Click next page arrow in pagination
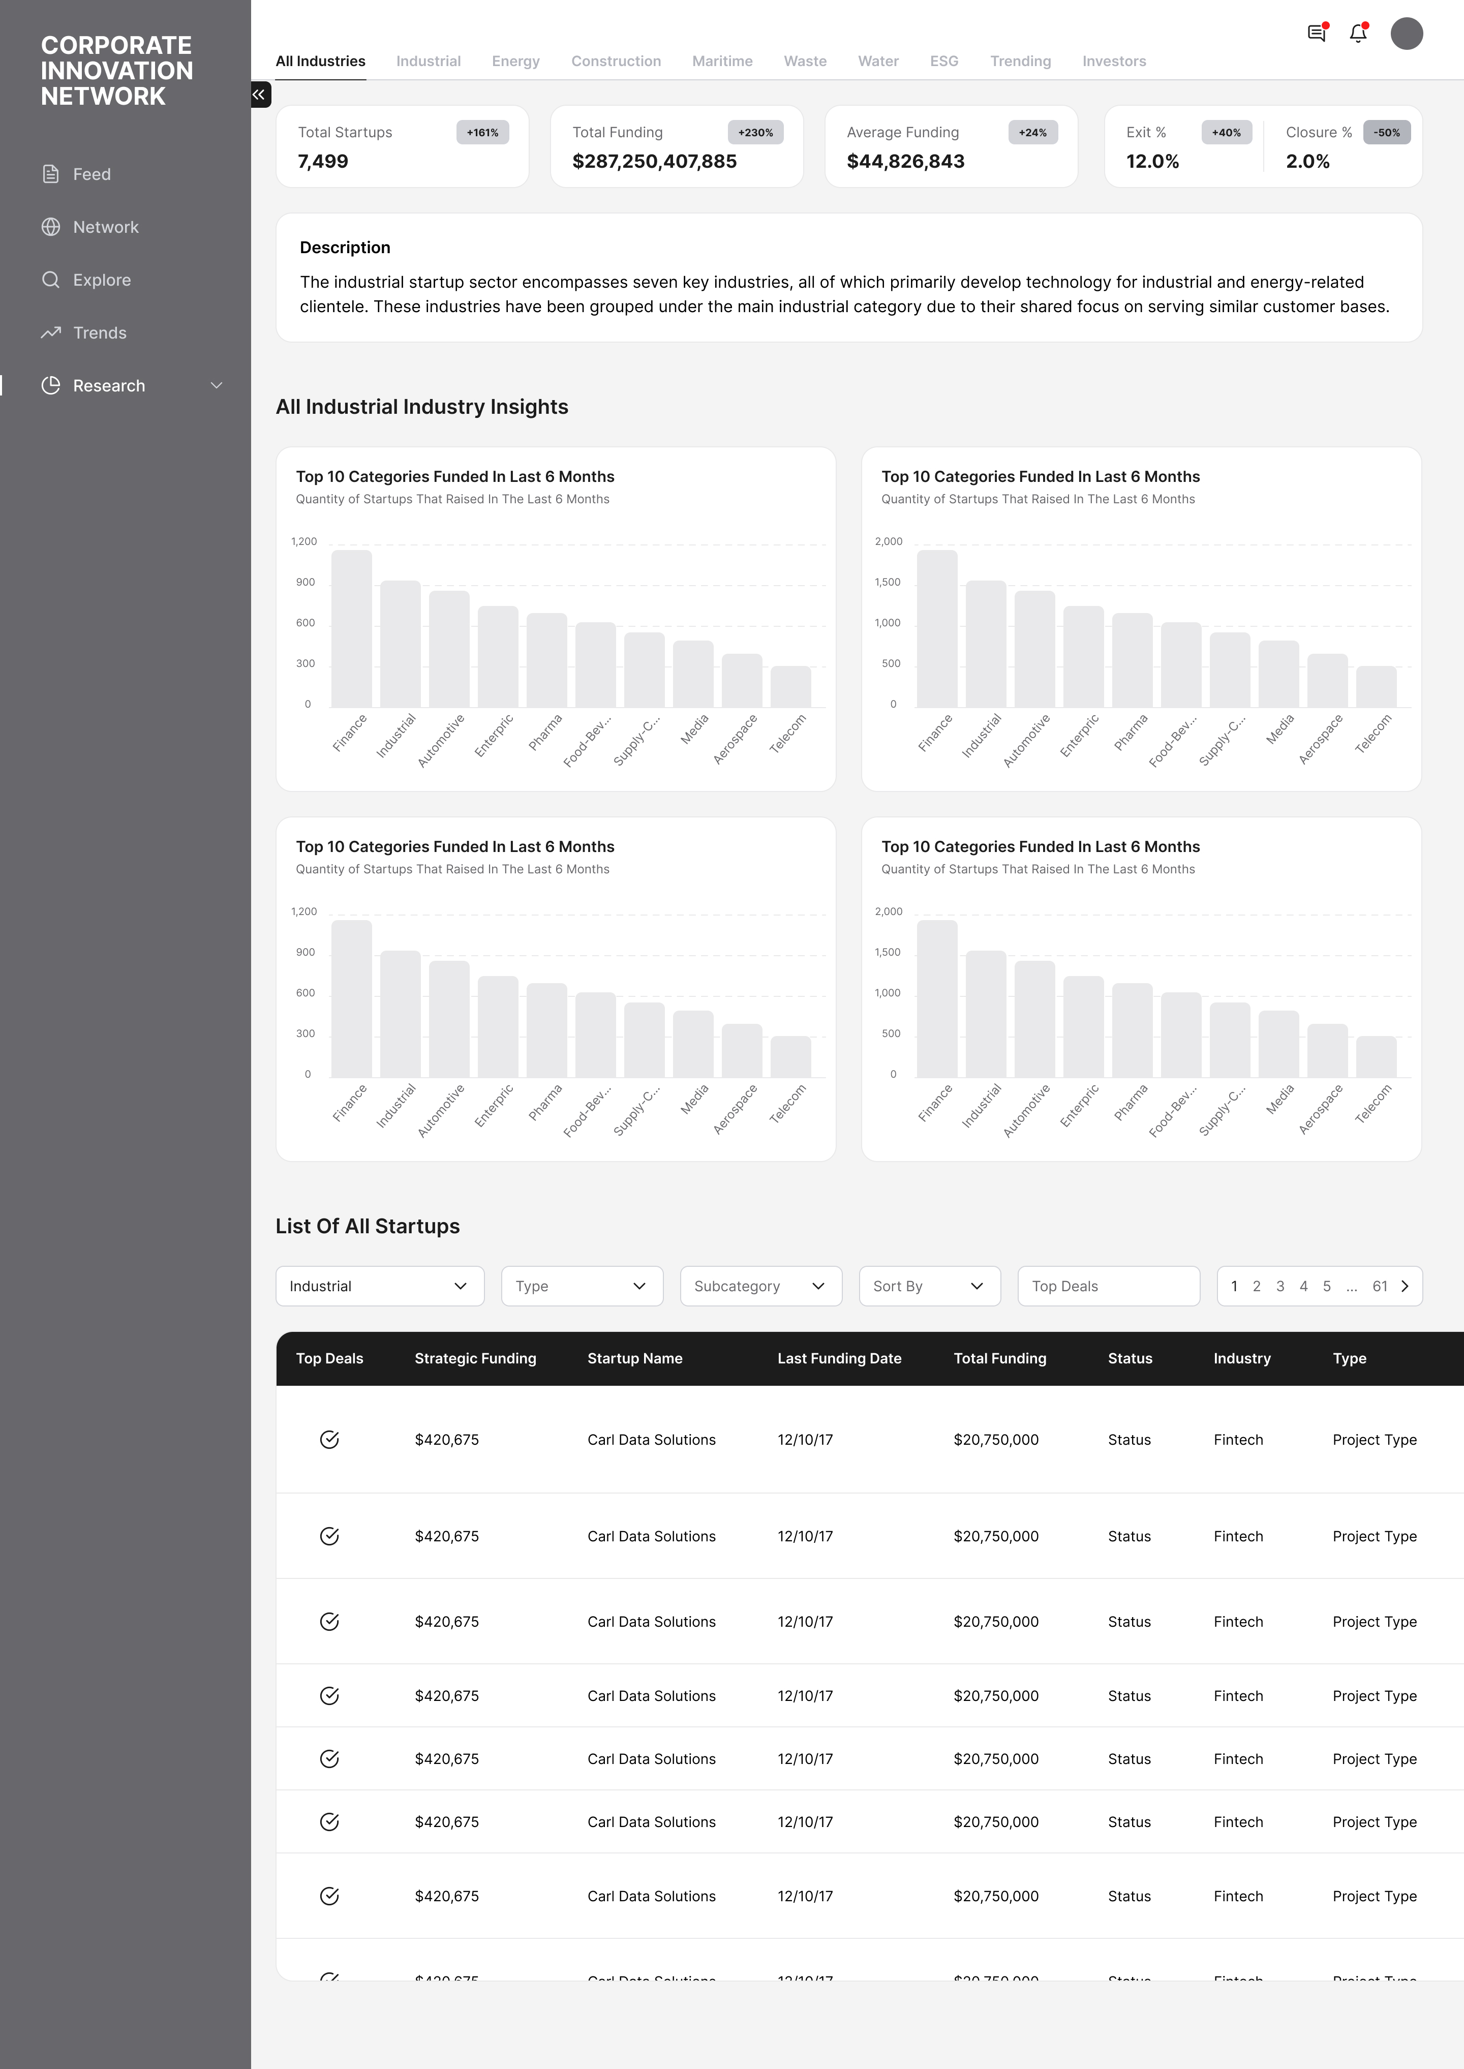 [x=1405, y=1287]
